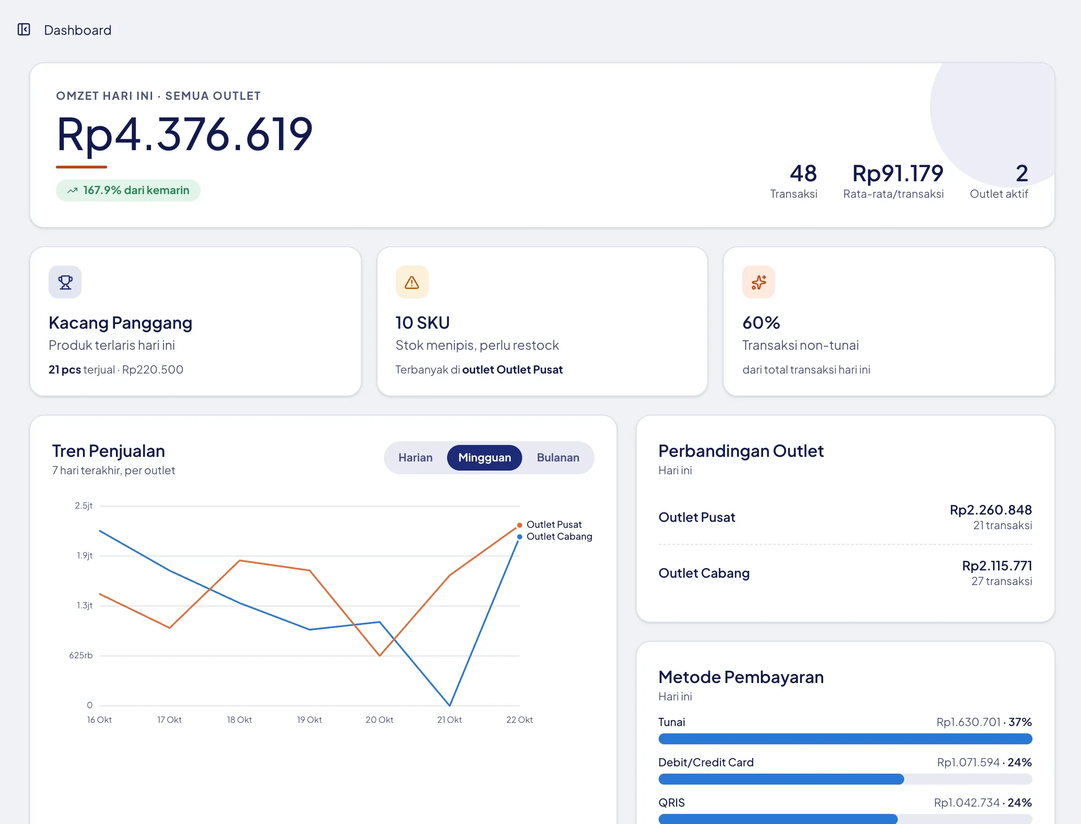Click the Tunai Rp1.630.701 amount

tap(968, 722)
